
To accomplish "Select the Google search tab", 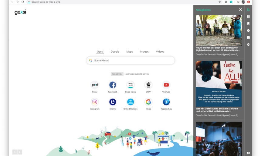I will click(x=115, y=52).
